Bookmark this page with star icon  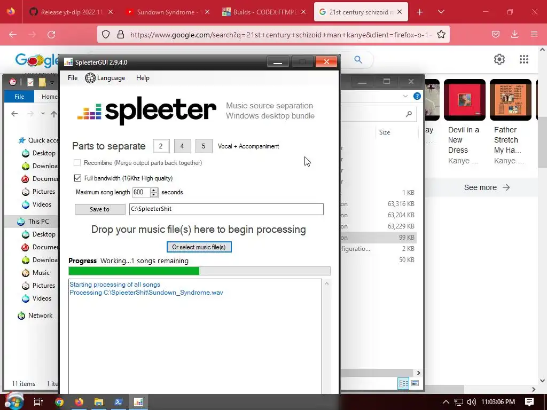click(x=441, y=35)
